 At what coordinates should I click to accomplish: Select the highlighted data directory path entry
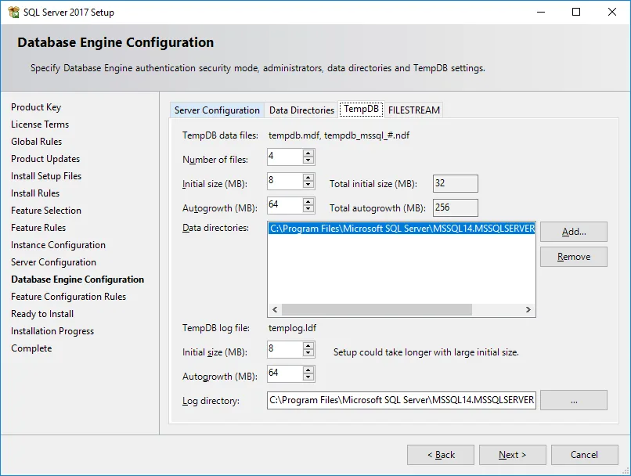point(401,229)
